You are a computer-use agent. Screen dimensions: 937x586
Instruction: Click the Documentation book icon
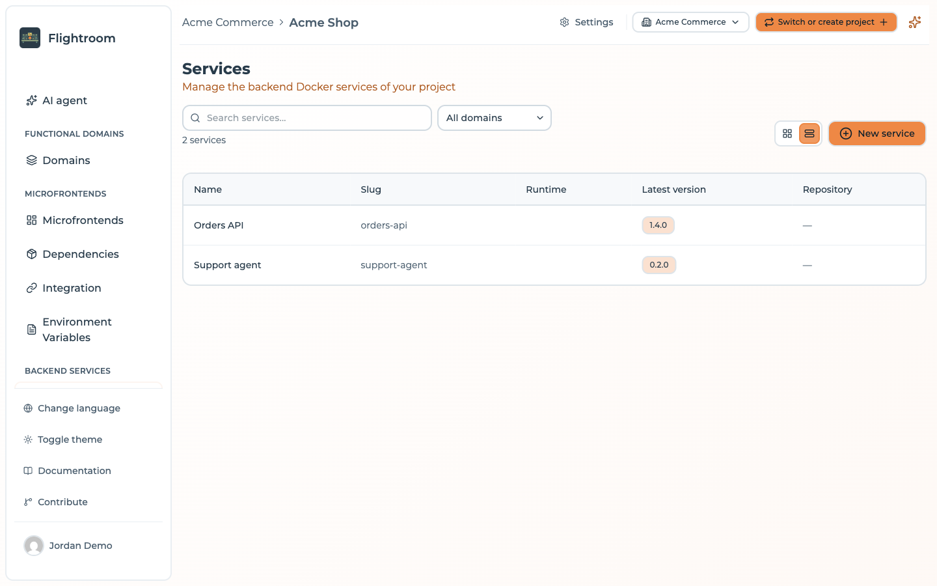pyautogui.click(x=28, y=471)
